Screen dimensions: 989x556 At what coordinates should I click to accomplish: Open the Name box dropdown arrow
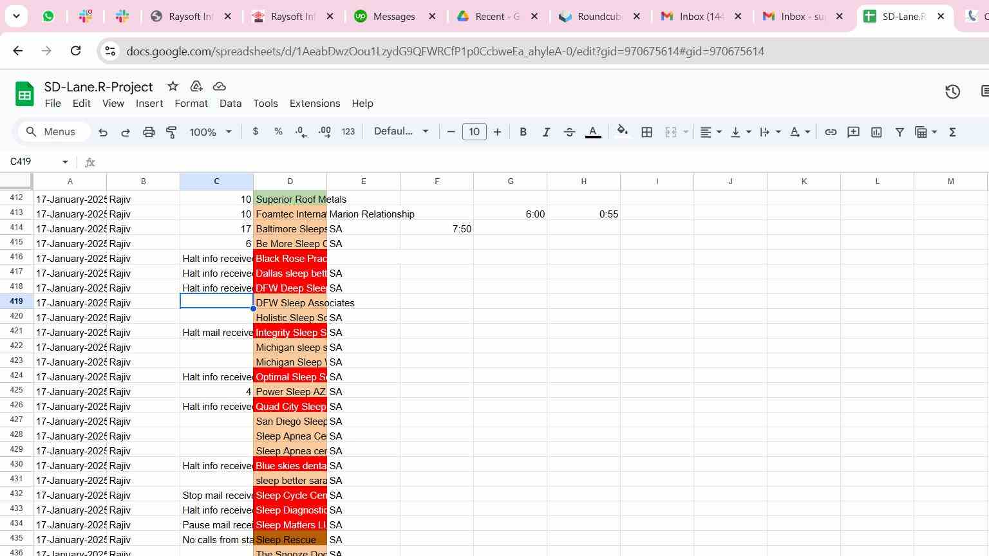pyautogui.click(x=65, y=162)
